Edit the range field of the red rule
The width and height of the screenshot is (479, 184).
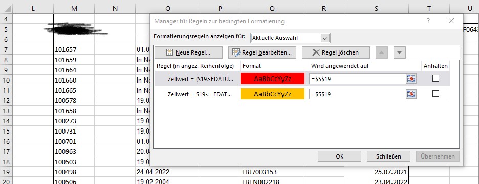(358, 79)
